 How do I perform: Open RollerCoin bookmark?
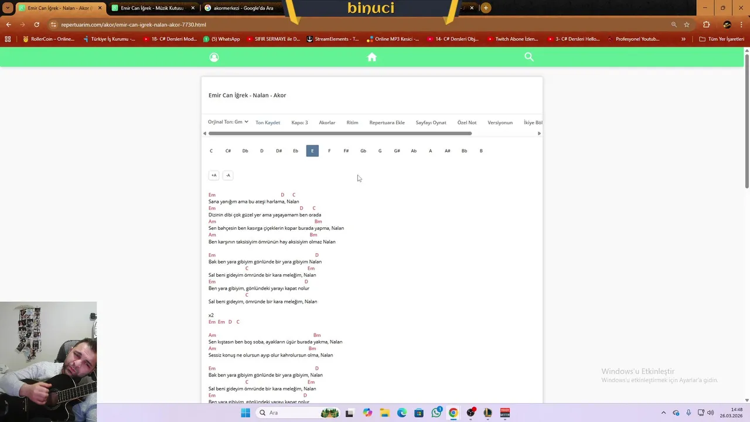tap(49, 39)
